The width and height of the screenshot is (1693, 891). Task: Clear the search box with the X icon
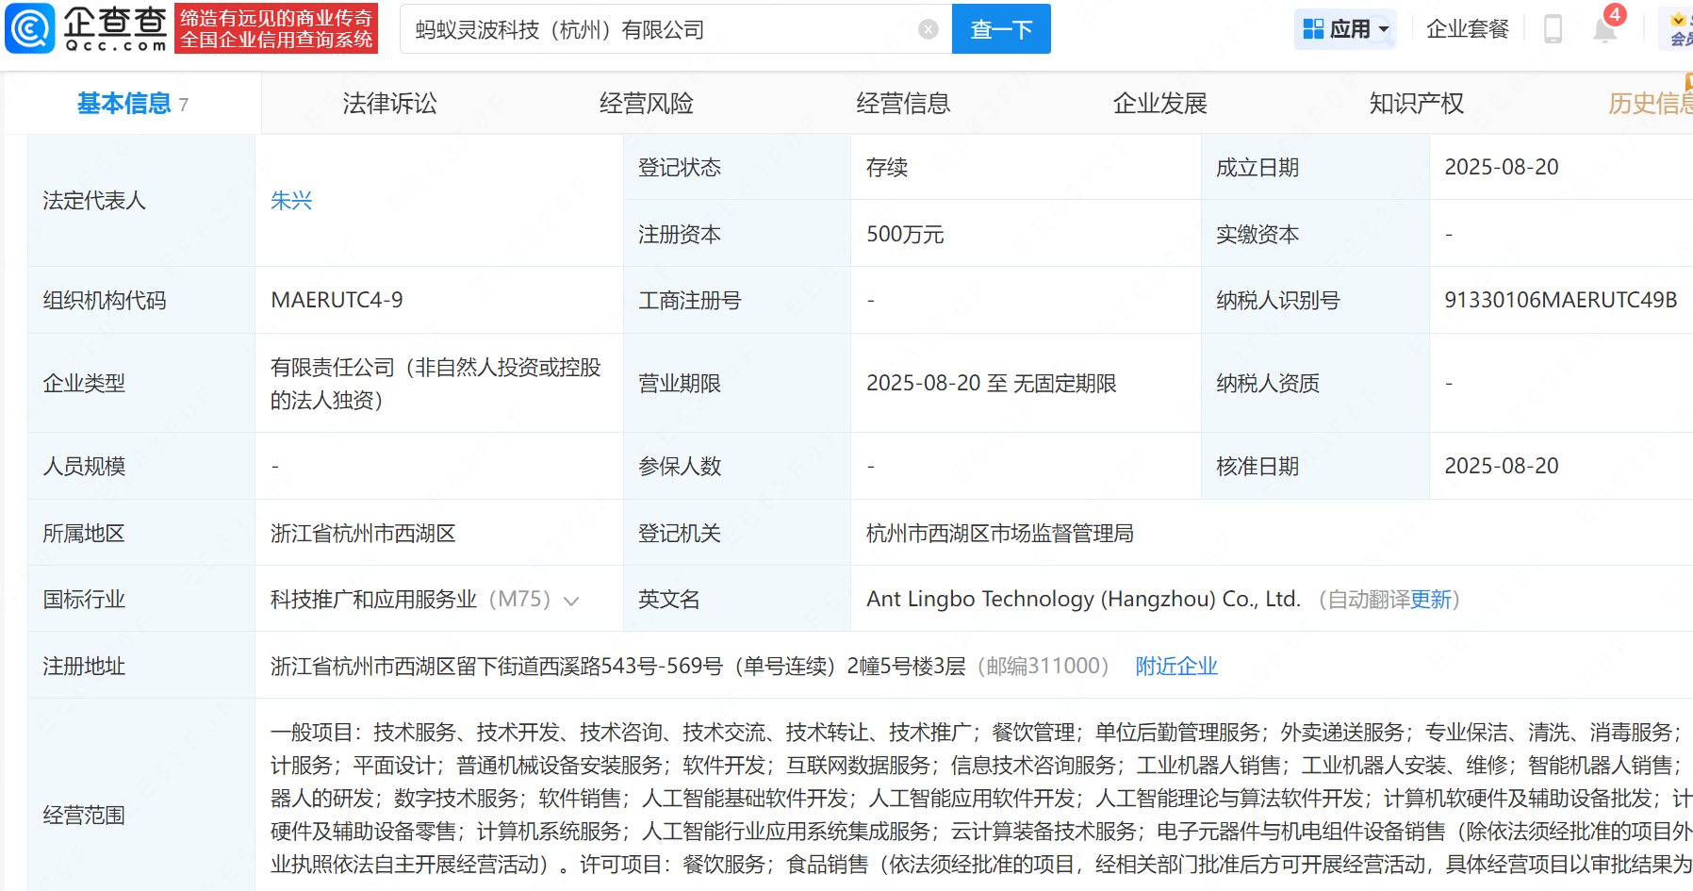(929, 29)
